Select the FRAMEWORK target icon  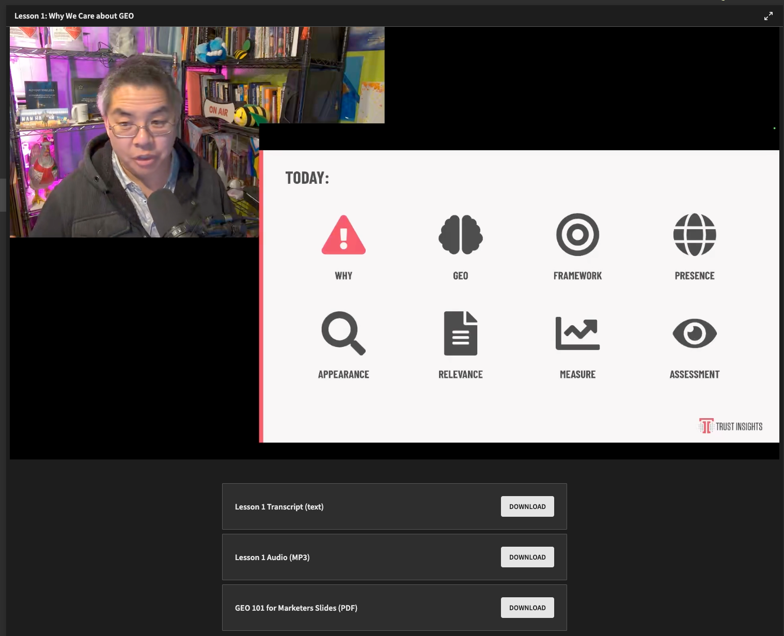(577, 235)
